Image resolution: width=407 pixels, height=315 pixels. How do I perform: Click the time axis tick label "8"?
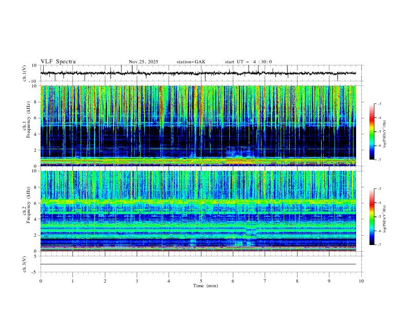tap(297, 281)
